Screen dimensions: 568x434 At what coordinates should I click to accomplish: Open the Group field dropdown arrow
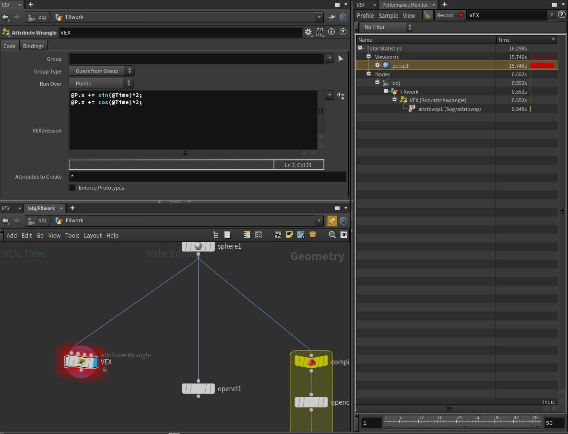click(x=329, y=58)
